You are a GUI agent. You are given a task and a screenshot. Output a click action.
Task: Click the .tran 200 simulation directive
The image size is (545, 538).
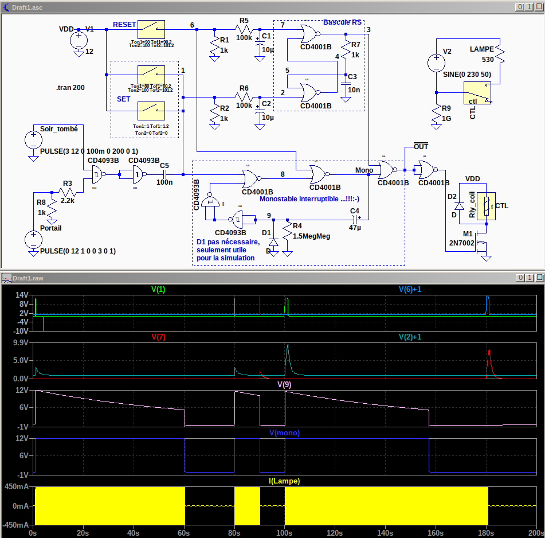70,88
